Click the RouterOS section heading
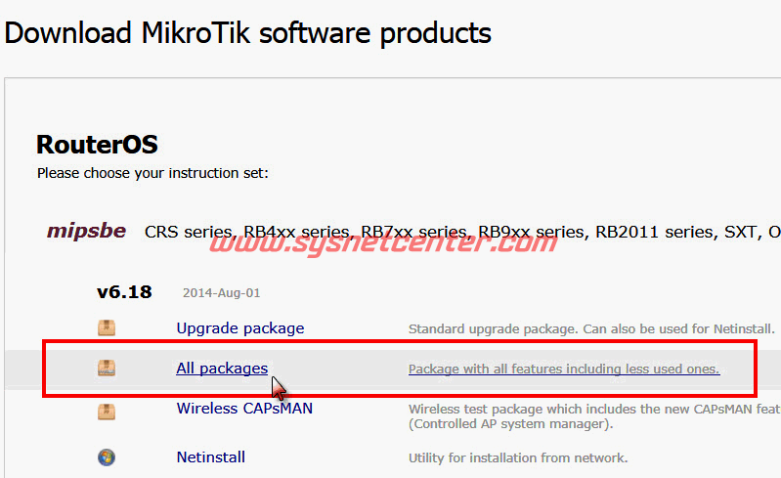Screen dimensions: 781x478 [x=97, y=146]
